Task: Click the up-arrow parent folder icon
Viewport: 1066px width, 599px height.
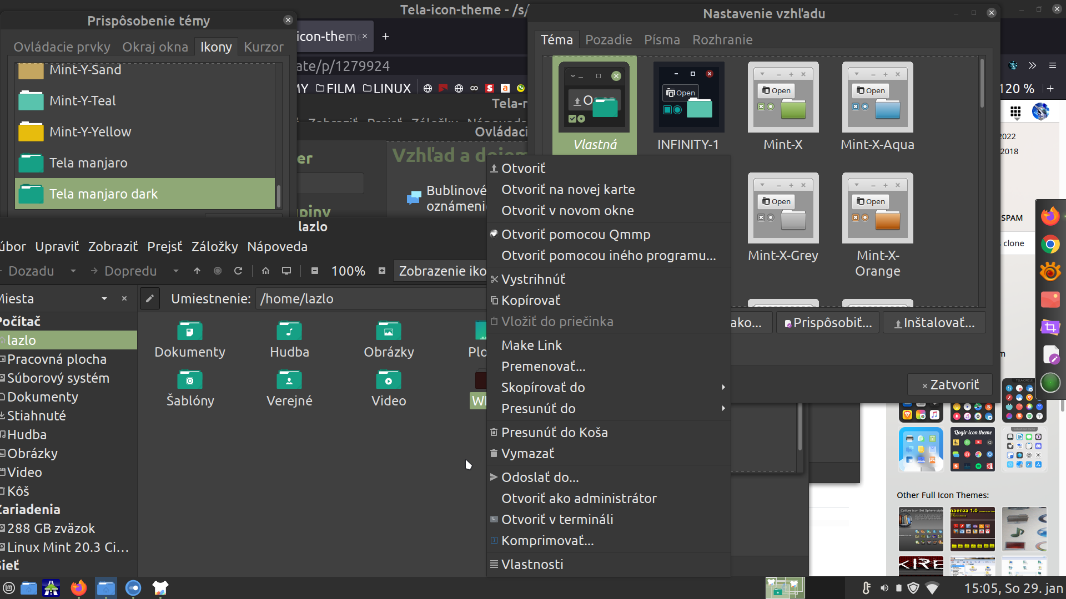Action: click(197, 271)
